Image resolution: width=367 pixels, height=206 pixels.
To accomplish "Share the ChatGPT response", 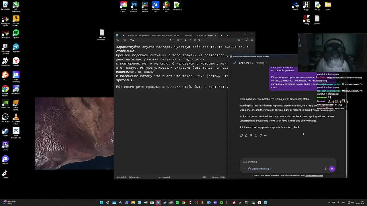I will click(x=256, y=135).
